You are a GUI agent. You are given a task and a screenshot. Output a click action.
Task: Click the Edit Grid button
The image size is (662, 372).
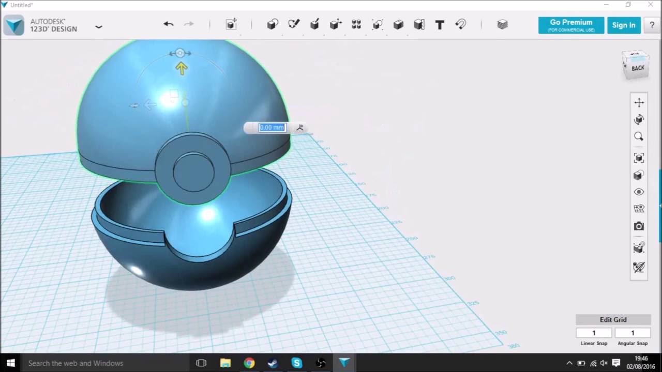point(613,320)
